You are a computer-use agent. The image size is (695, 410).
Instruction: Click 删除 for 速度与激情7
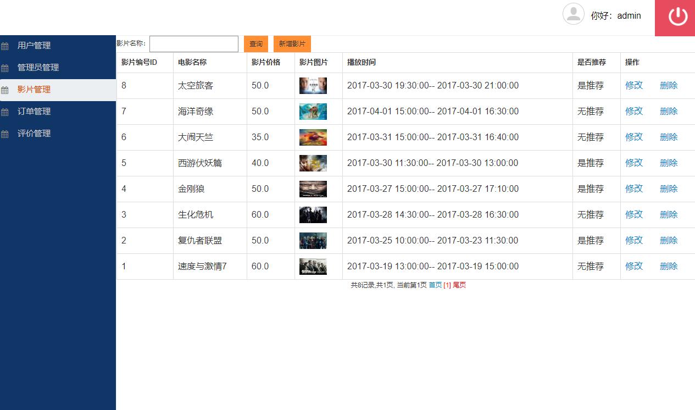point(669,266)
